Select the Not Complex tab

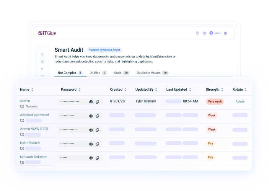tap(70, 73)
